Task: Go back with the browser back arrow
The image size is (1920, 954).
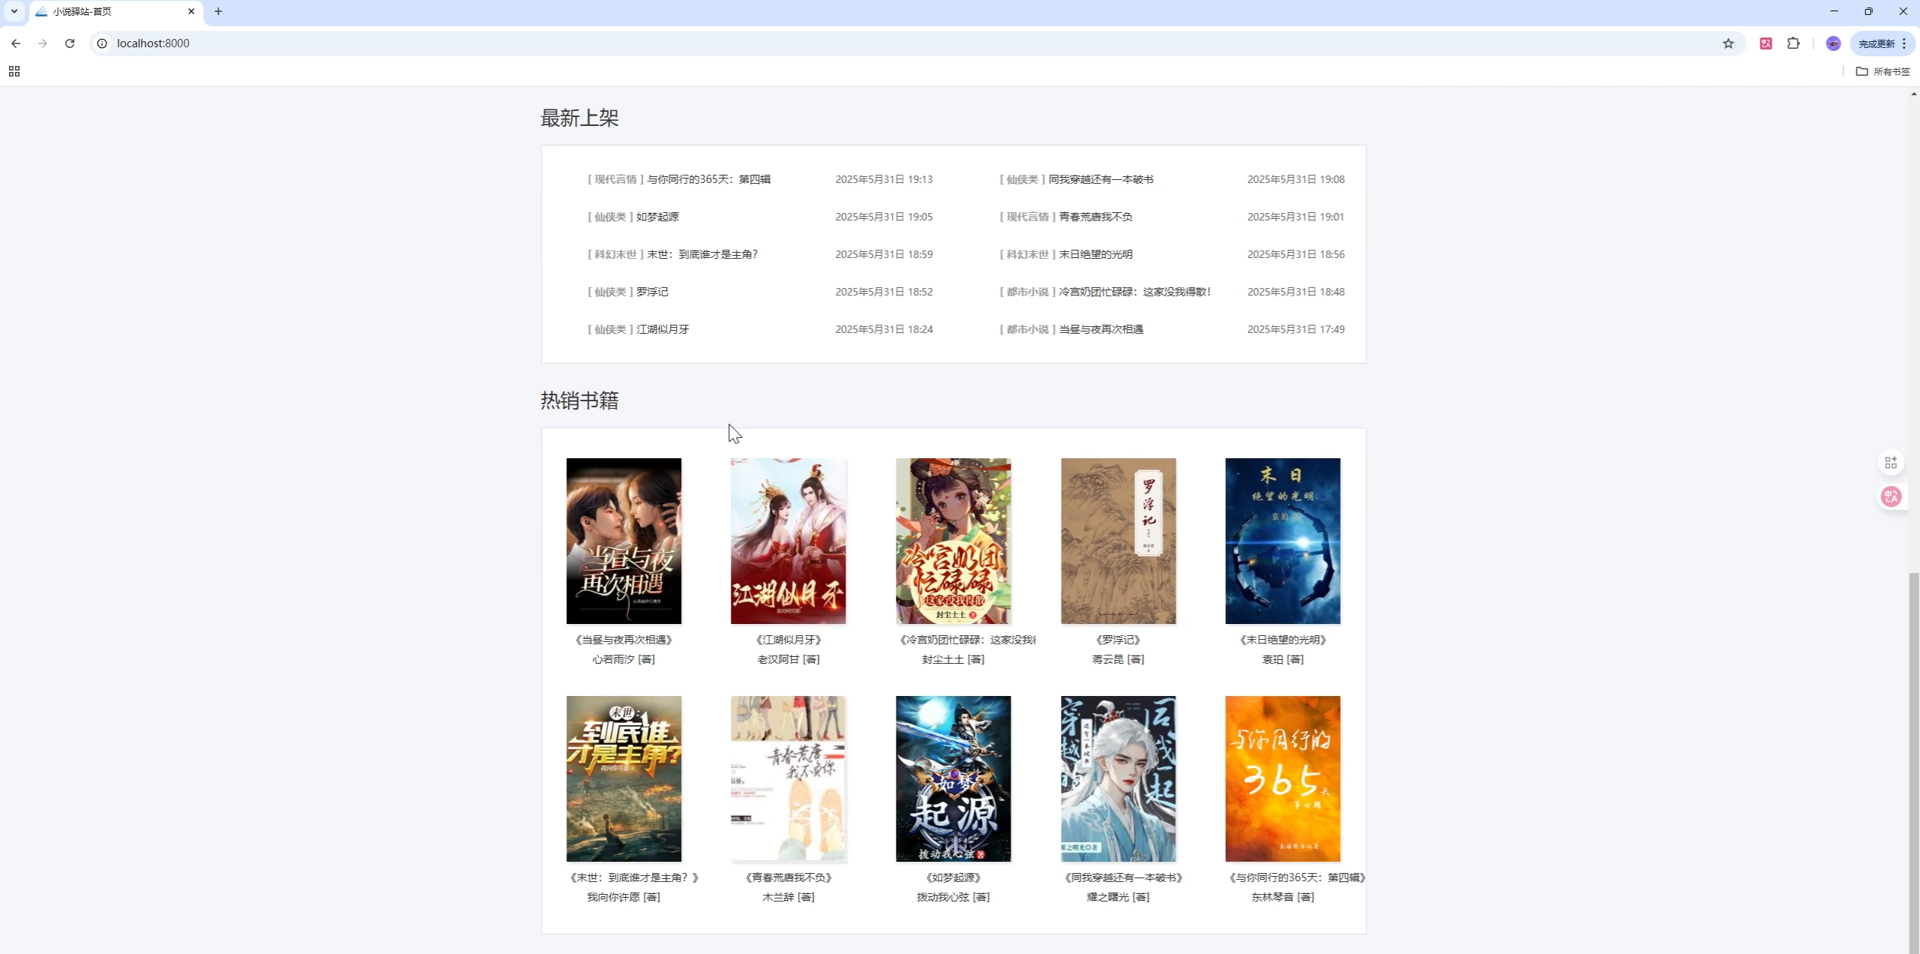Action: 16,43
